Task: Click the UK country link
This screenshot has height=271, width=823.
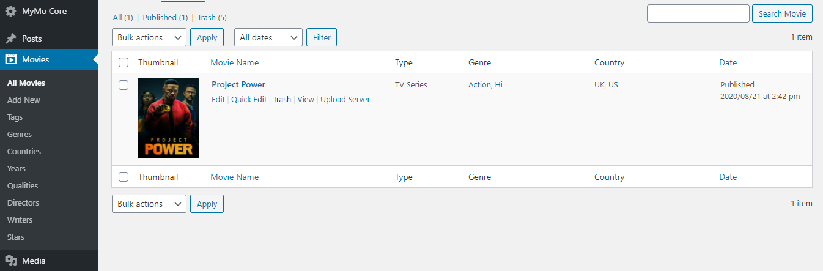Action: pos(599,84)
